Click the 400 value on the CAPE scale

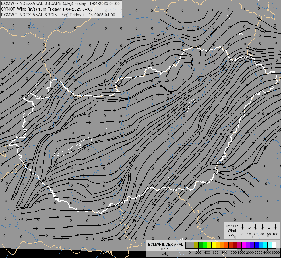tap(207, 253)
